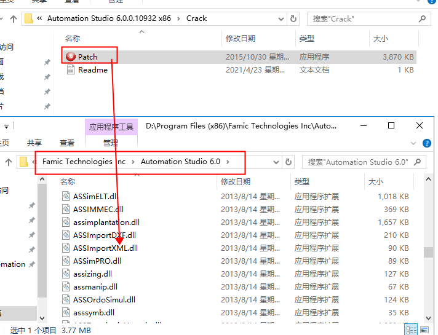Select assizing.dll file icon
The image size is (438, 335).
pos(66,274)
